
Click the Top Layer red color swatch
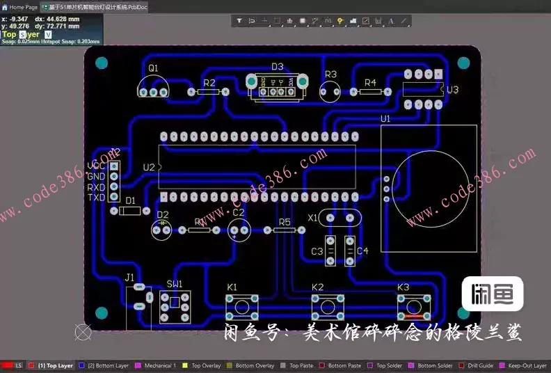point(31,365)
